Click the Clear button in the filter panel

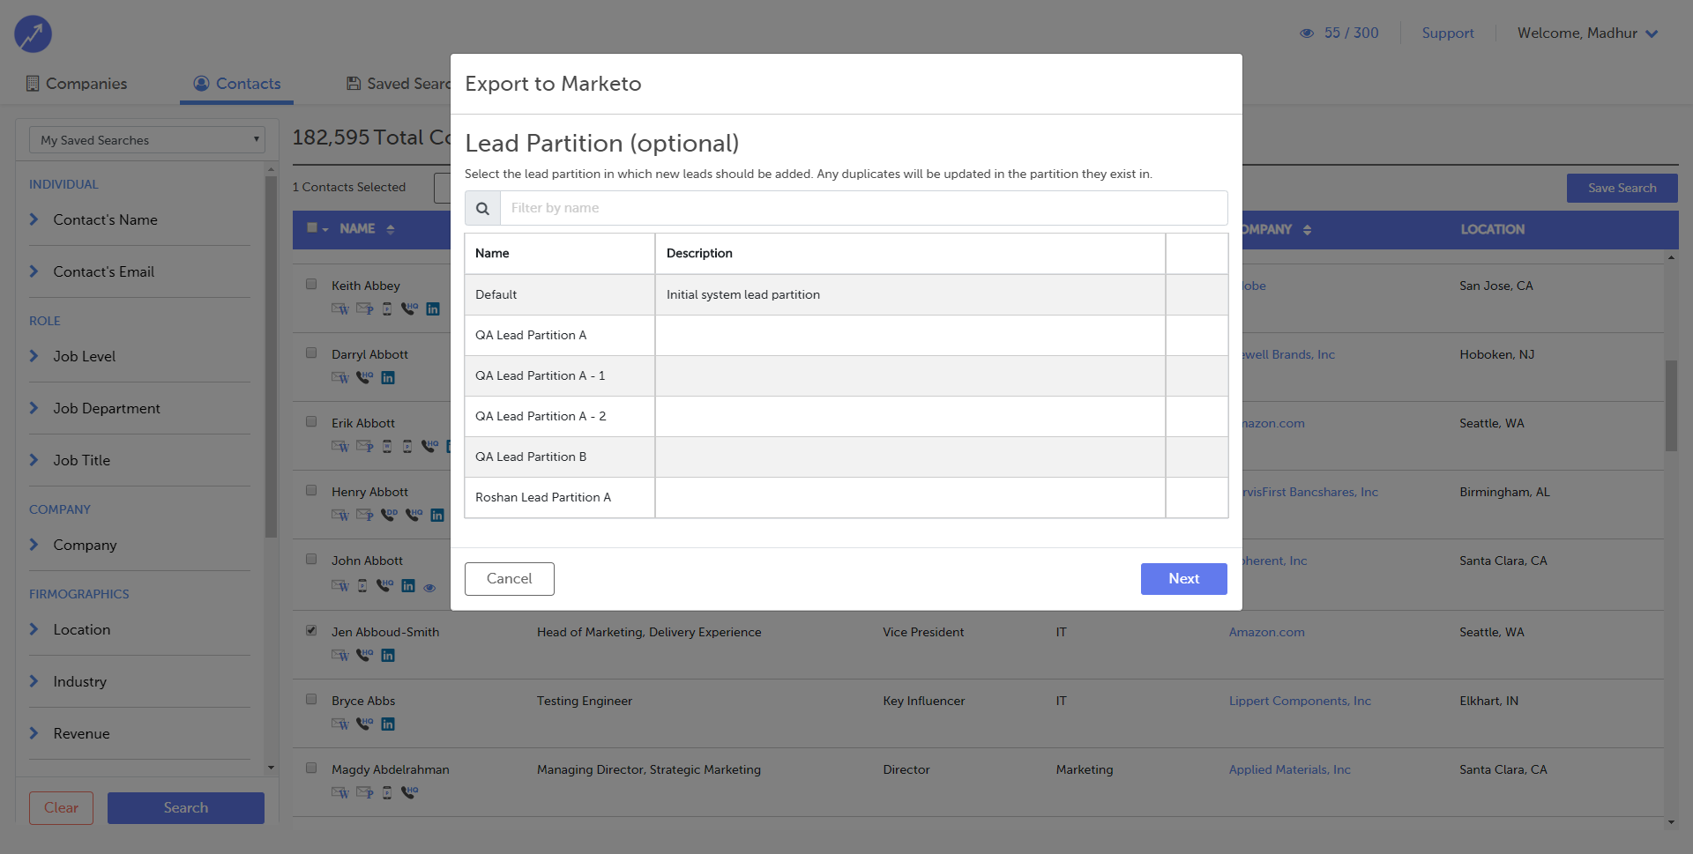tap(61, 808)
